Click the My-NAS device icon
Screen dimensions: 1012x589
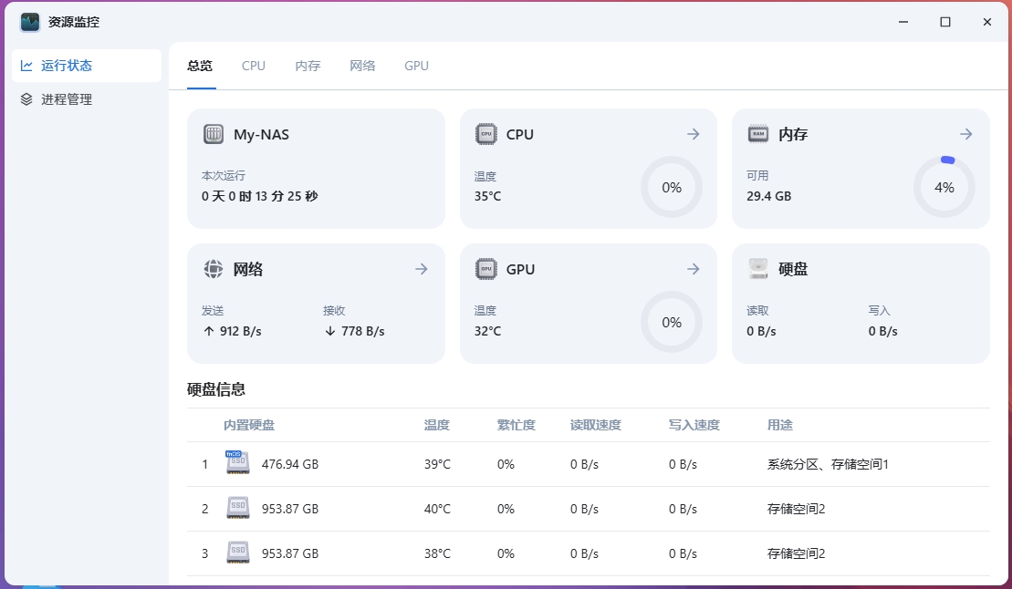pos(213,134)
